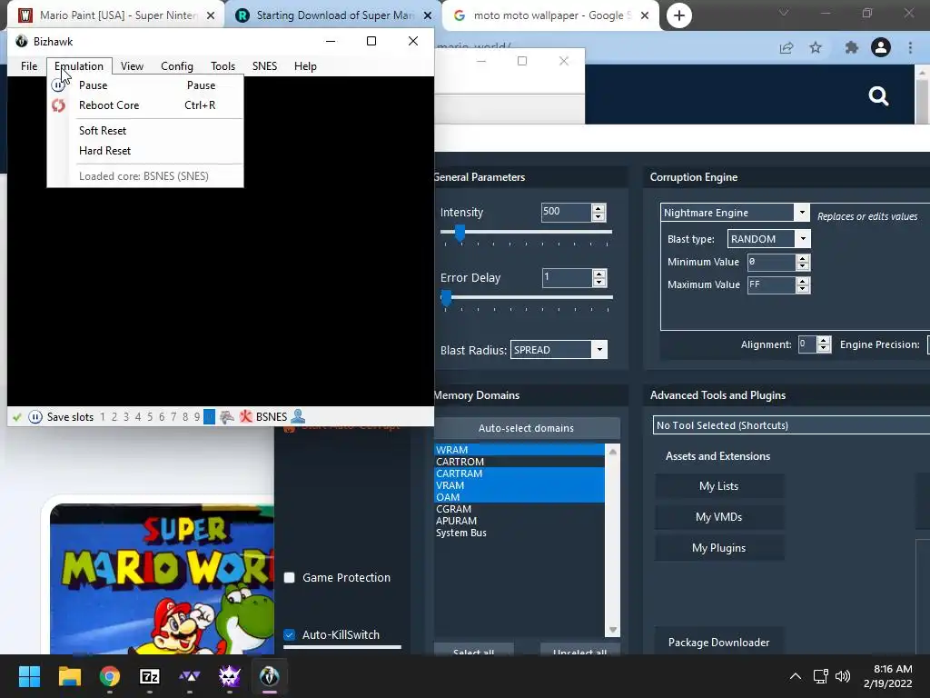The image size is (930, 698).
Task: Click the green checkmark status icon
Action: click(16, 417)
